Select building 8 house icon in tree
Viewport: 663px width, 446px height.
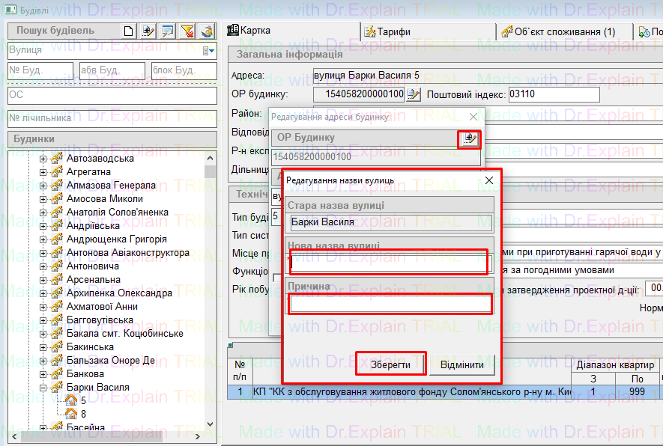72,414
